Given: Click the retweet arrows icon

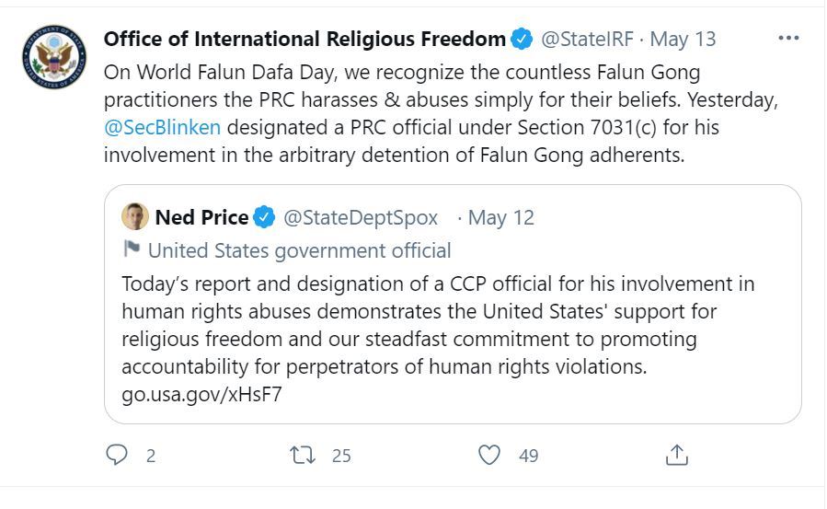Looking at the screenshot, I should pos(301,455).
